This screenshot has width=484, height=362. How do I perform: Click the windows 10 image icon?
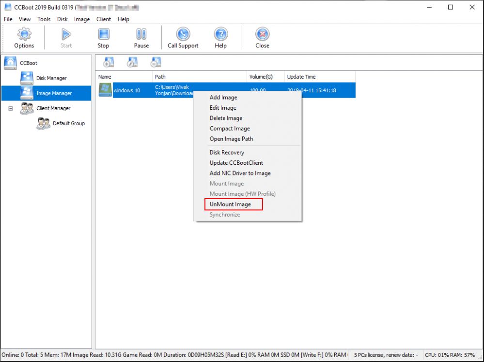[x=105, y=90]
